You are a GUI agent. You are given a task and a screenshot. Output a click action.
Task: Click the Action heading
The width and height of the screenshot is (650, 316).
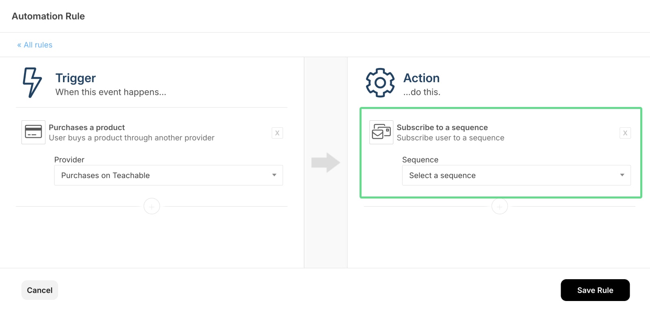[x=421, y=78]
